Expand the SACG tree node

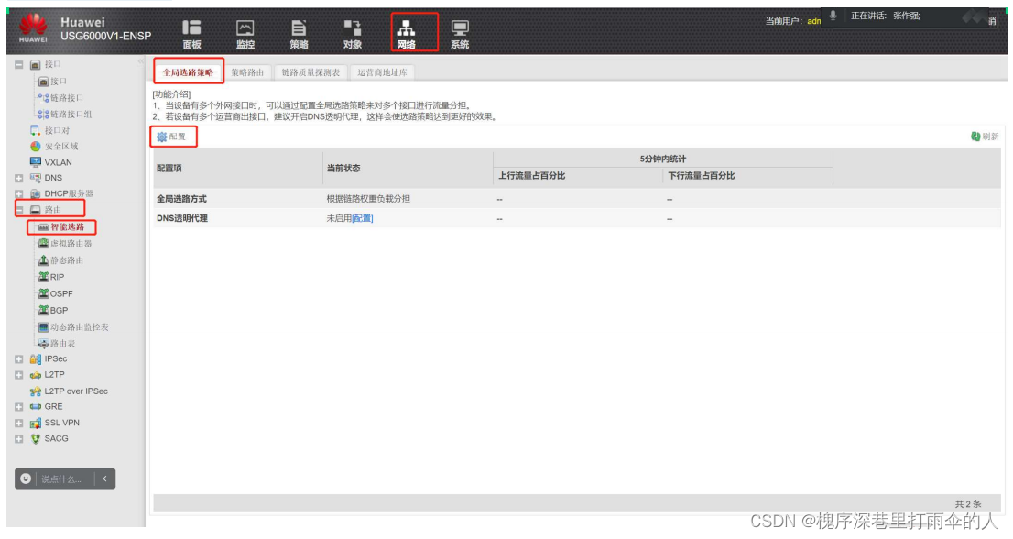click(18, 439)
